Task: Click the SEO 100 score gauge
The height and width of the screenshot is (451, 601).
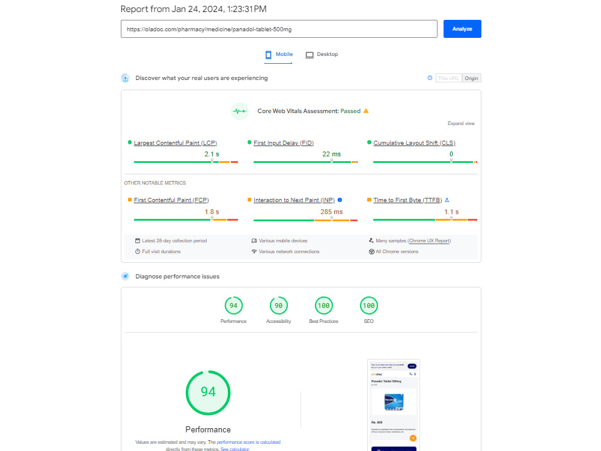Action: tap(369, 305)
